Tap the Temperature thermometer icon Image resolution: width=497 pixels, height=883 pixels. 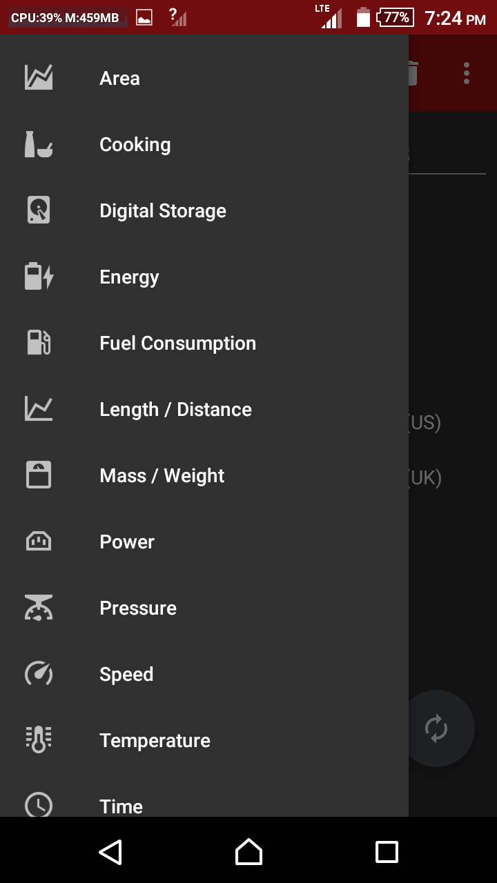pyautogui.click(x=39, y=740)
